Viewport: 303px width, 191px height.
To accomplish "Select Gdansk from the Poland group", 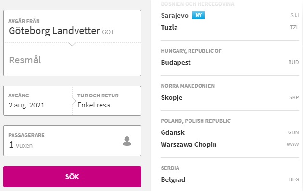I will [230, 132].
